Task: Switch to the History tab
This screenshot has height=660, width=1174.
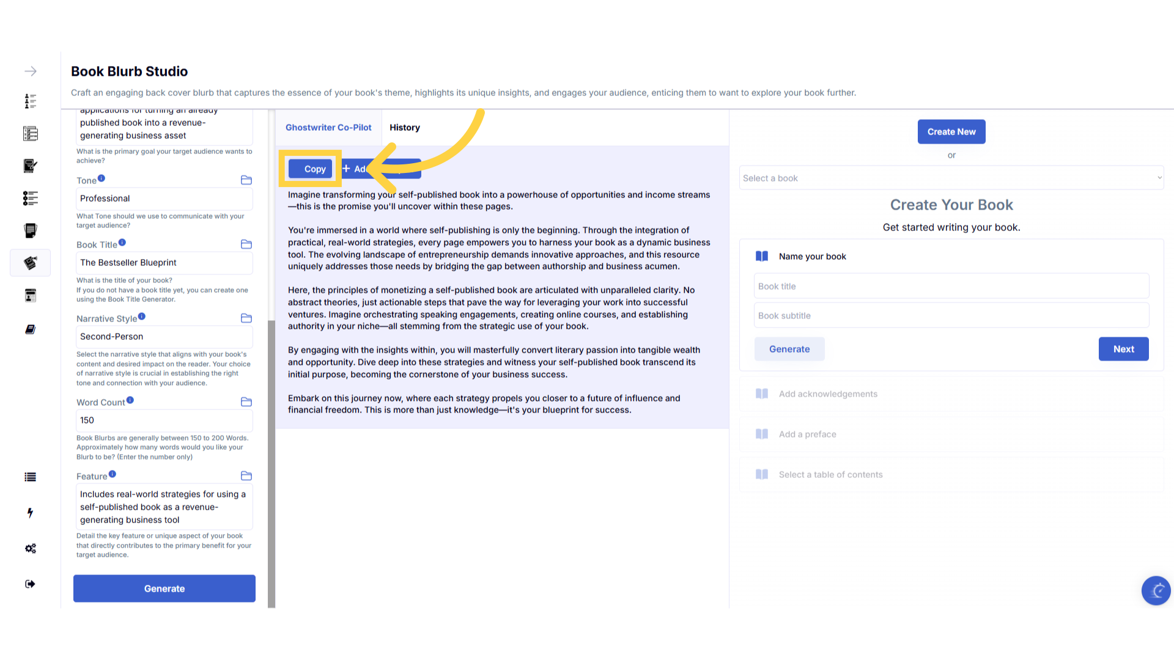Action: pyautogui.click(x=405, y=128)
